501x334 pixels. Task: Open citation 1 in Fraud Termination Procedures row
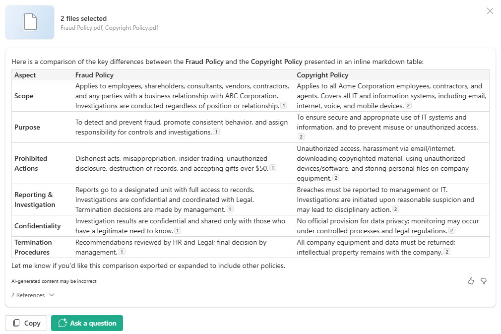point(121,252)
